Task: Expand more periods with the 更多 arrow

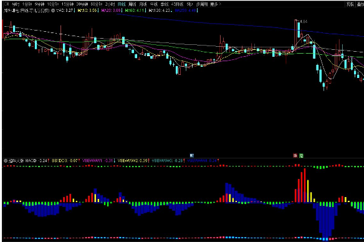Action: pyautogui.click(x=216, y=4)
